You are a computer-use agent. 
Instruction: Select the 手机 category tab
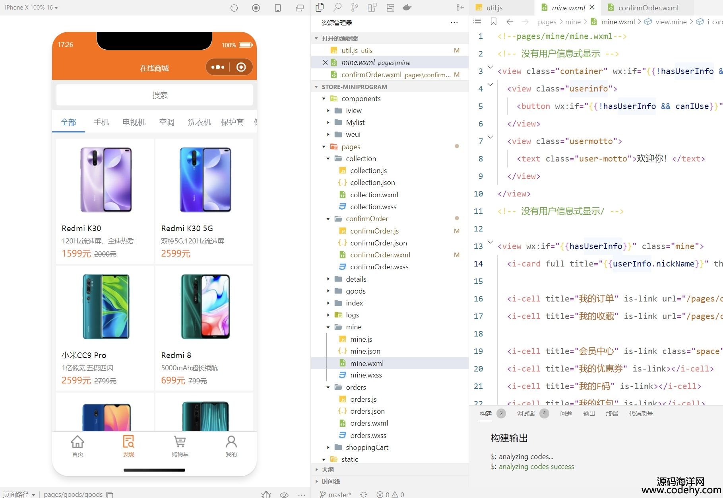pos(101,122)
